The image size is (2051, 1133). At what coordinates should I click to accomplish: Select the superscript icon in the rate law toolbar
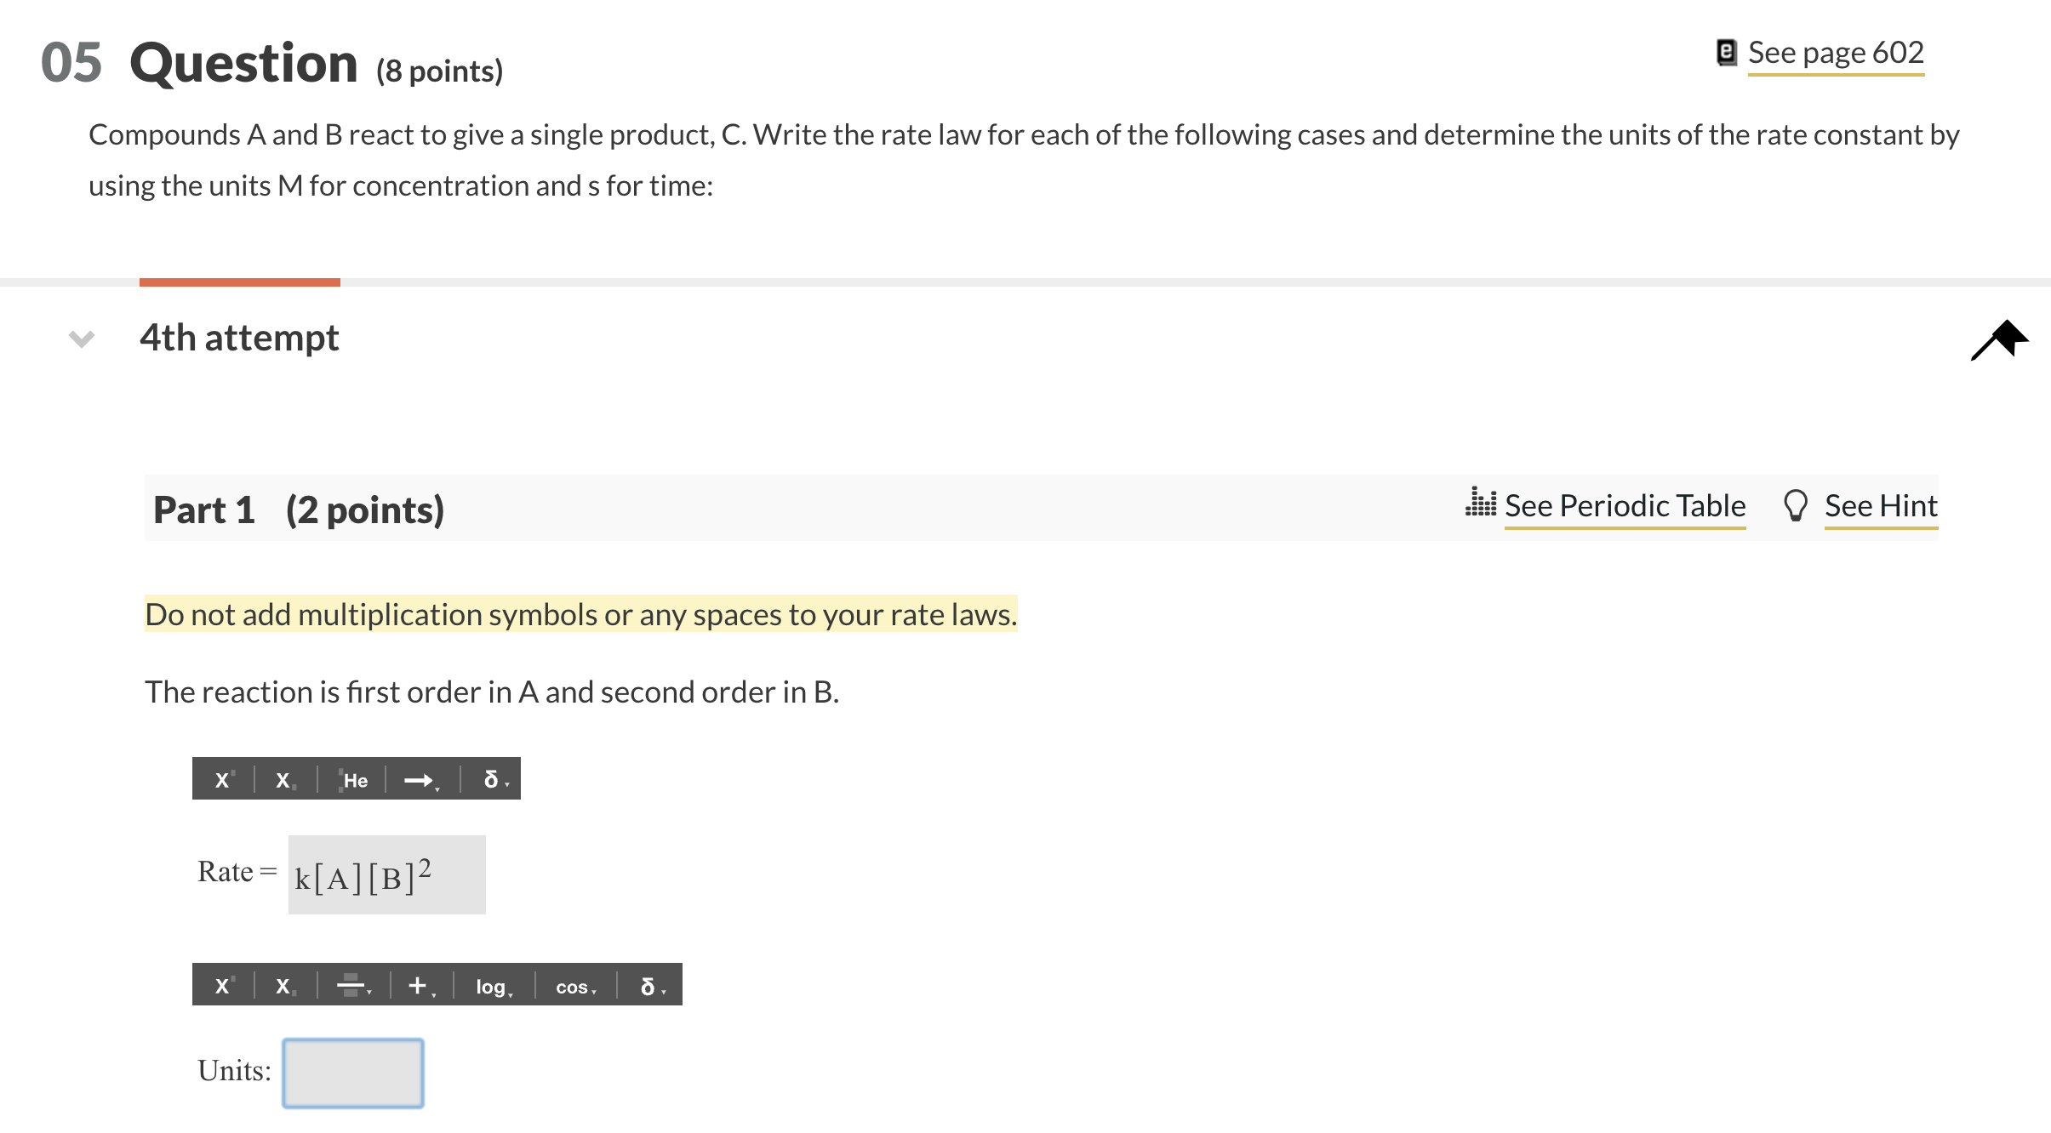[x=221, y=778]
